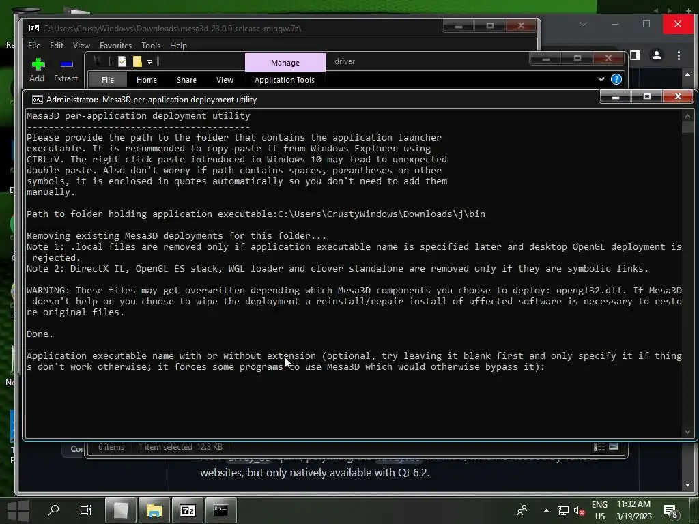
Task: Switch to Command Prompt from taskbar
Action: point(220,510)
